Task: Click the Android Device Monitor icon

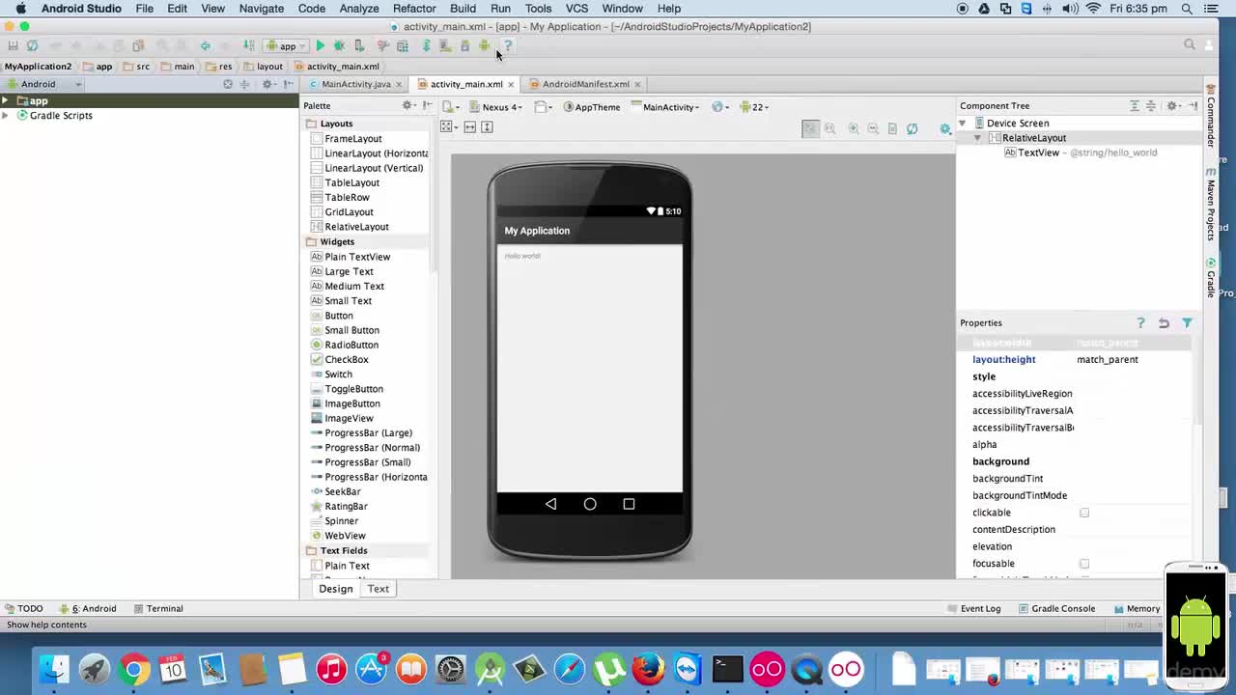Action: coord(485,45)
